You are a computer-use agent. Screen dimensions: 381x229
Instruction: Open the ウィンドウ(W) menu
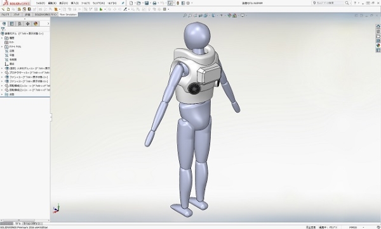pyautogui.click(x=98, y=3)
